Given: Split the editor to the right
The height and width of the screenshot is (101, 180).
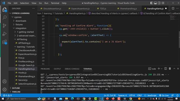Looking at the screenshot, I should (x=173, y=8).
